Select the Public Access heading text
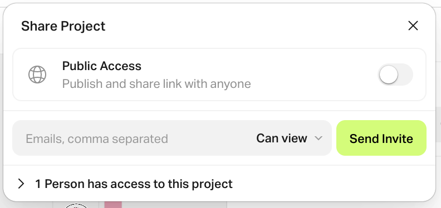 tap(102, 66)
